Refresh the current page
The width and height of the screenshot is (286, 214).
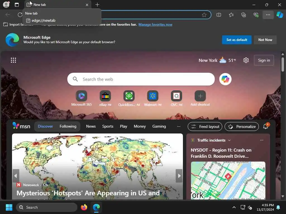(x=20, y=15)
